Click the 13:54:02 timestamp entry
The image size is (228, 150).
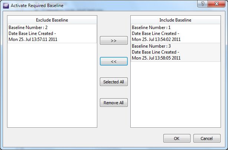(156, 39)
